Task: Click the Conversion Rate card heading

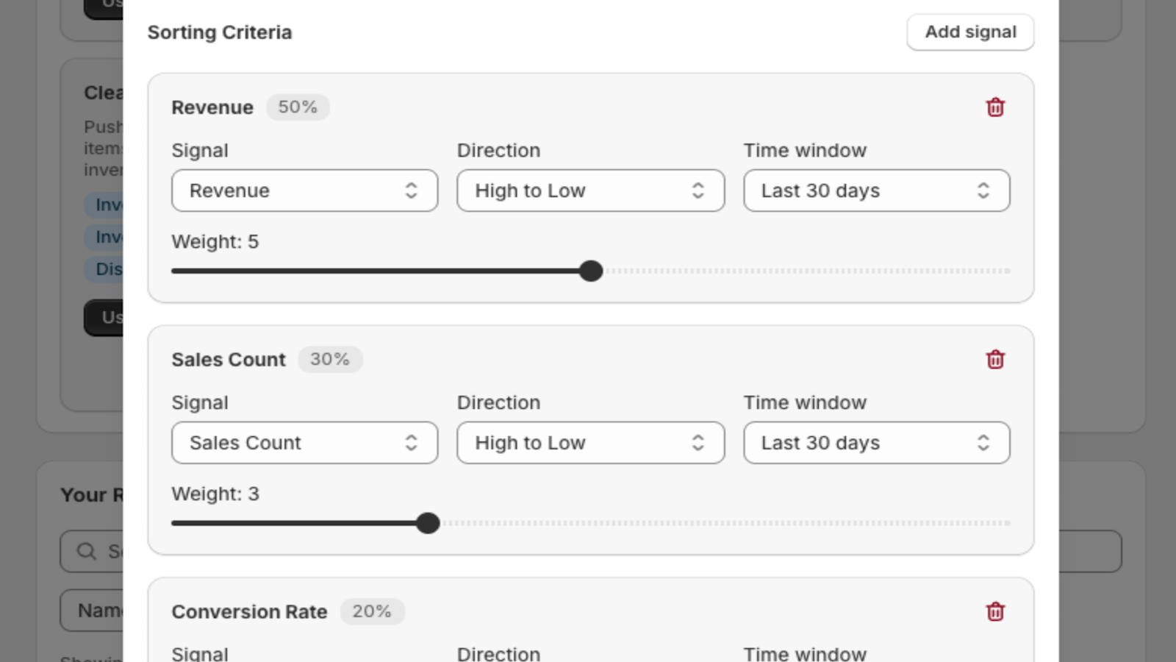Action: pyautogui.click(x=249, y=612)
